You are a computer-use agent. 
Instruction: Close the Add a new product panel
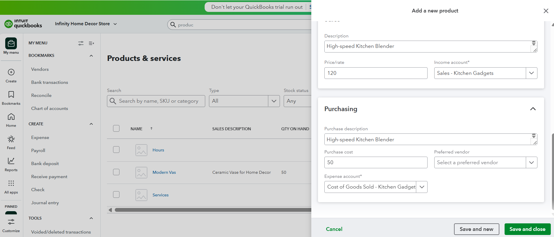[546, 11]
